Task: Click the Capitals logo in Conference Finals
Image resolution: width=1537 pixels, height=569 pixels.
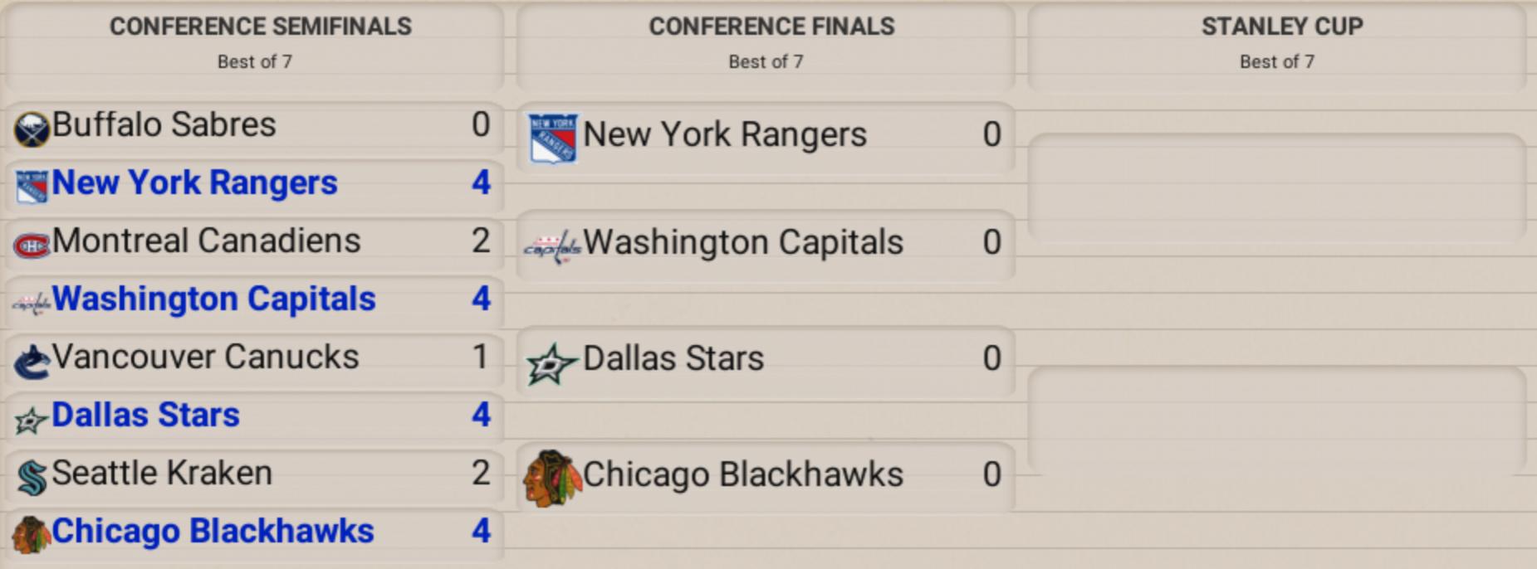Action: [552, 246]
